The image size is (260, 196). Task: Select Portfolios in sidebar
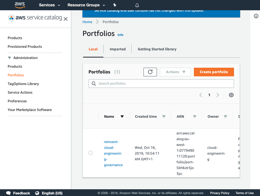[16, 75]
